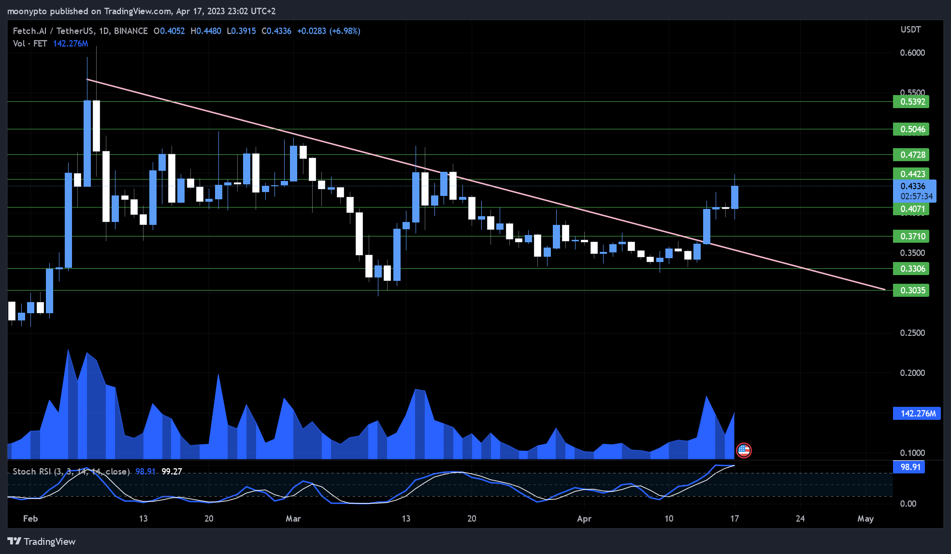Click the TradingView logo at bottom left
The height and width of the screenshot is (554, 951).
[42, 541]
